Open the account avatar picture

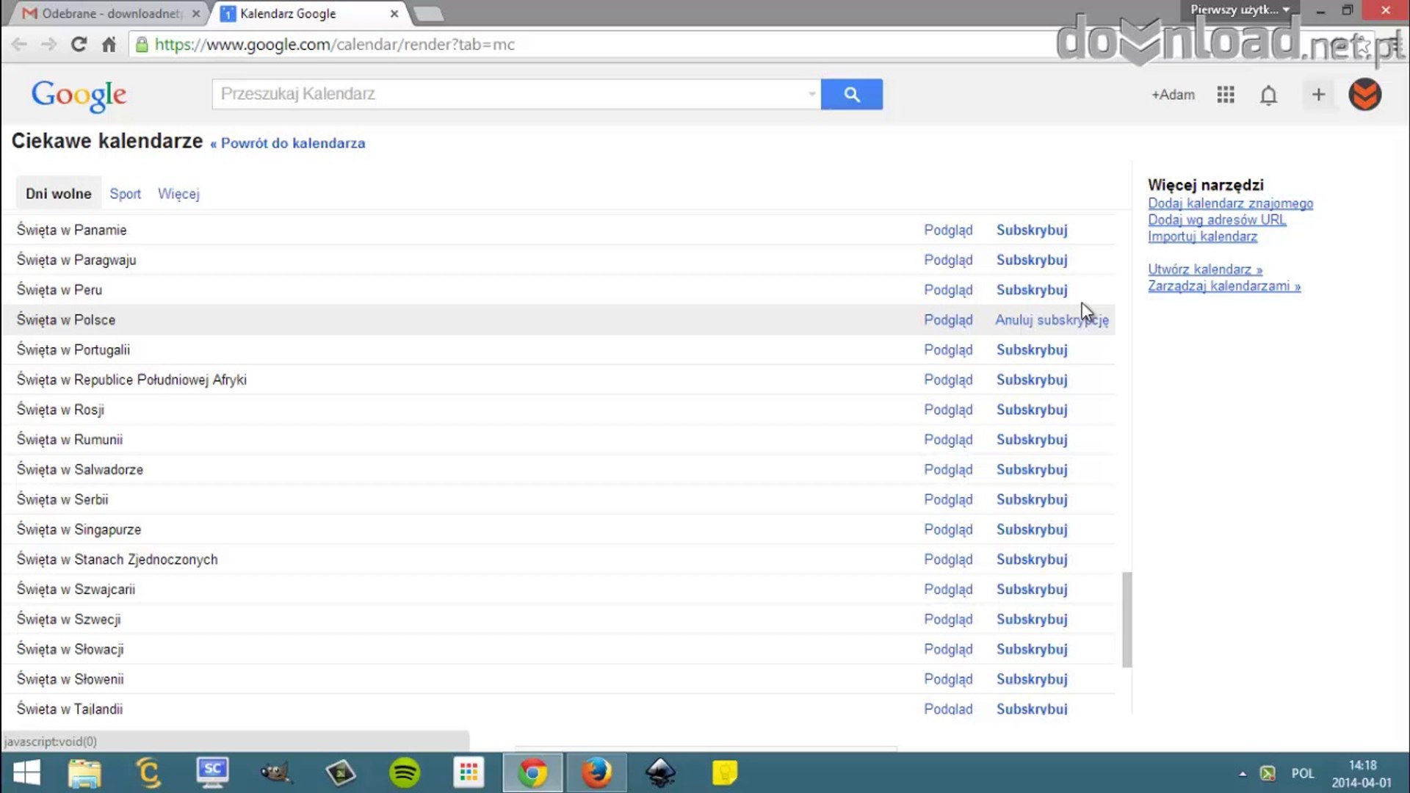pyautogui.click(x=1364, y=95)
